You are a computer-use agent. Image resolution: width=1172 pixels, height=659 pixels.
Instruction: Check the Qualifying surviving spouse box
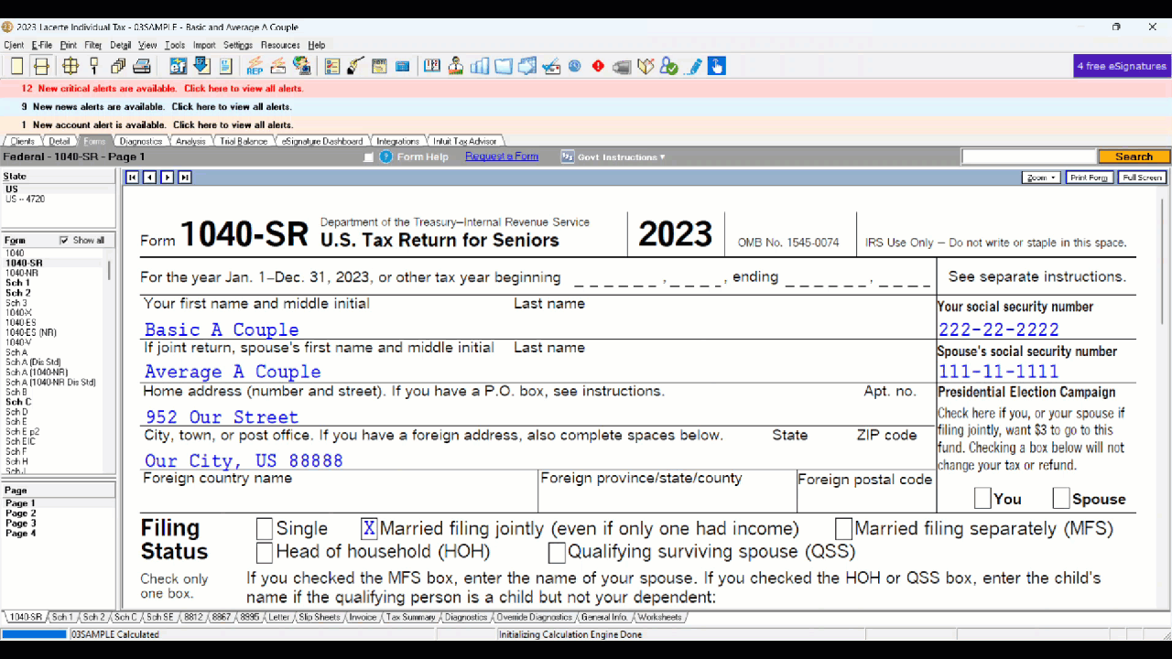click(x=557, y=553)
